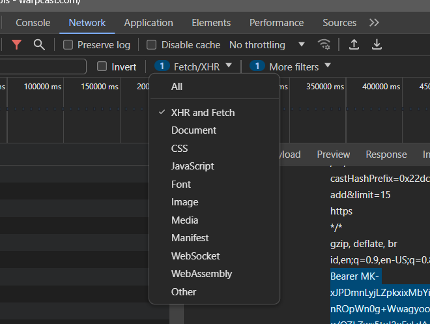Click the 350000 ms timeline marker
The height and width of the screenshot is (324, 430).
[325, 87]
